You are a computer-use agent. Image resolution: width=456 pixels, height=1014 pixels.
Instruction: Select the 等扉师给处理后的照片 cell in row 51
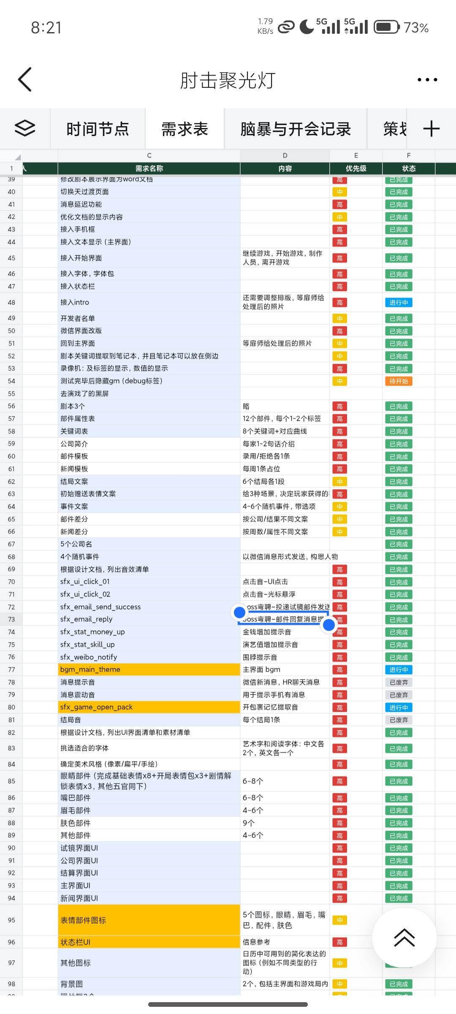coord(285,343)
